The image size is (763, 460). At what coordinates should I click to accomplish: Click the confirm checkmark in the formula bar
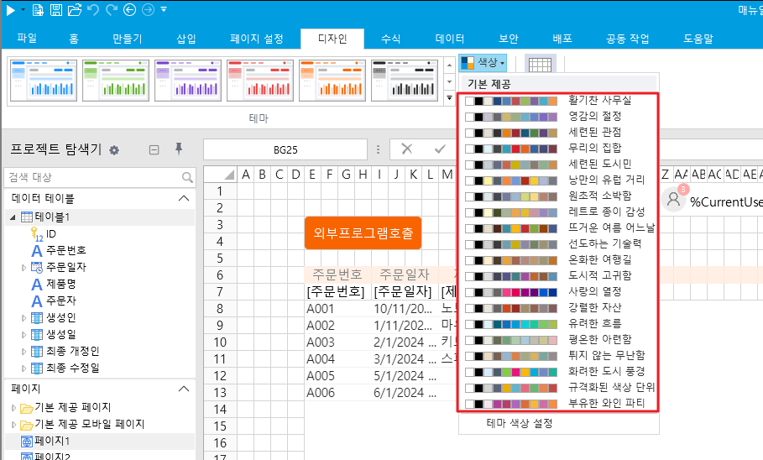click(439, 149)
